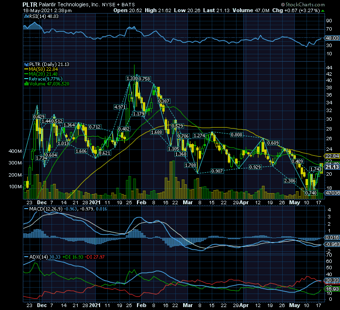Viewport: 340px width, 310px height.
Task: Click the PLTR ticker symbol in the header
Action: 30,4
